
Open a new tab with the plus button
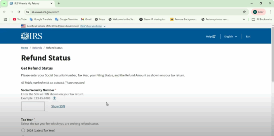click(x=59, y=3)
